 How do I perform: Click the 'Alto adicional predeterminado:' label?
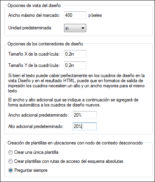click(x=36, y=126)
